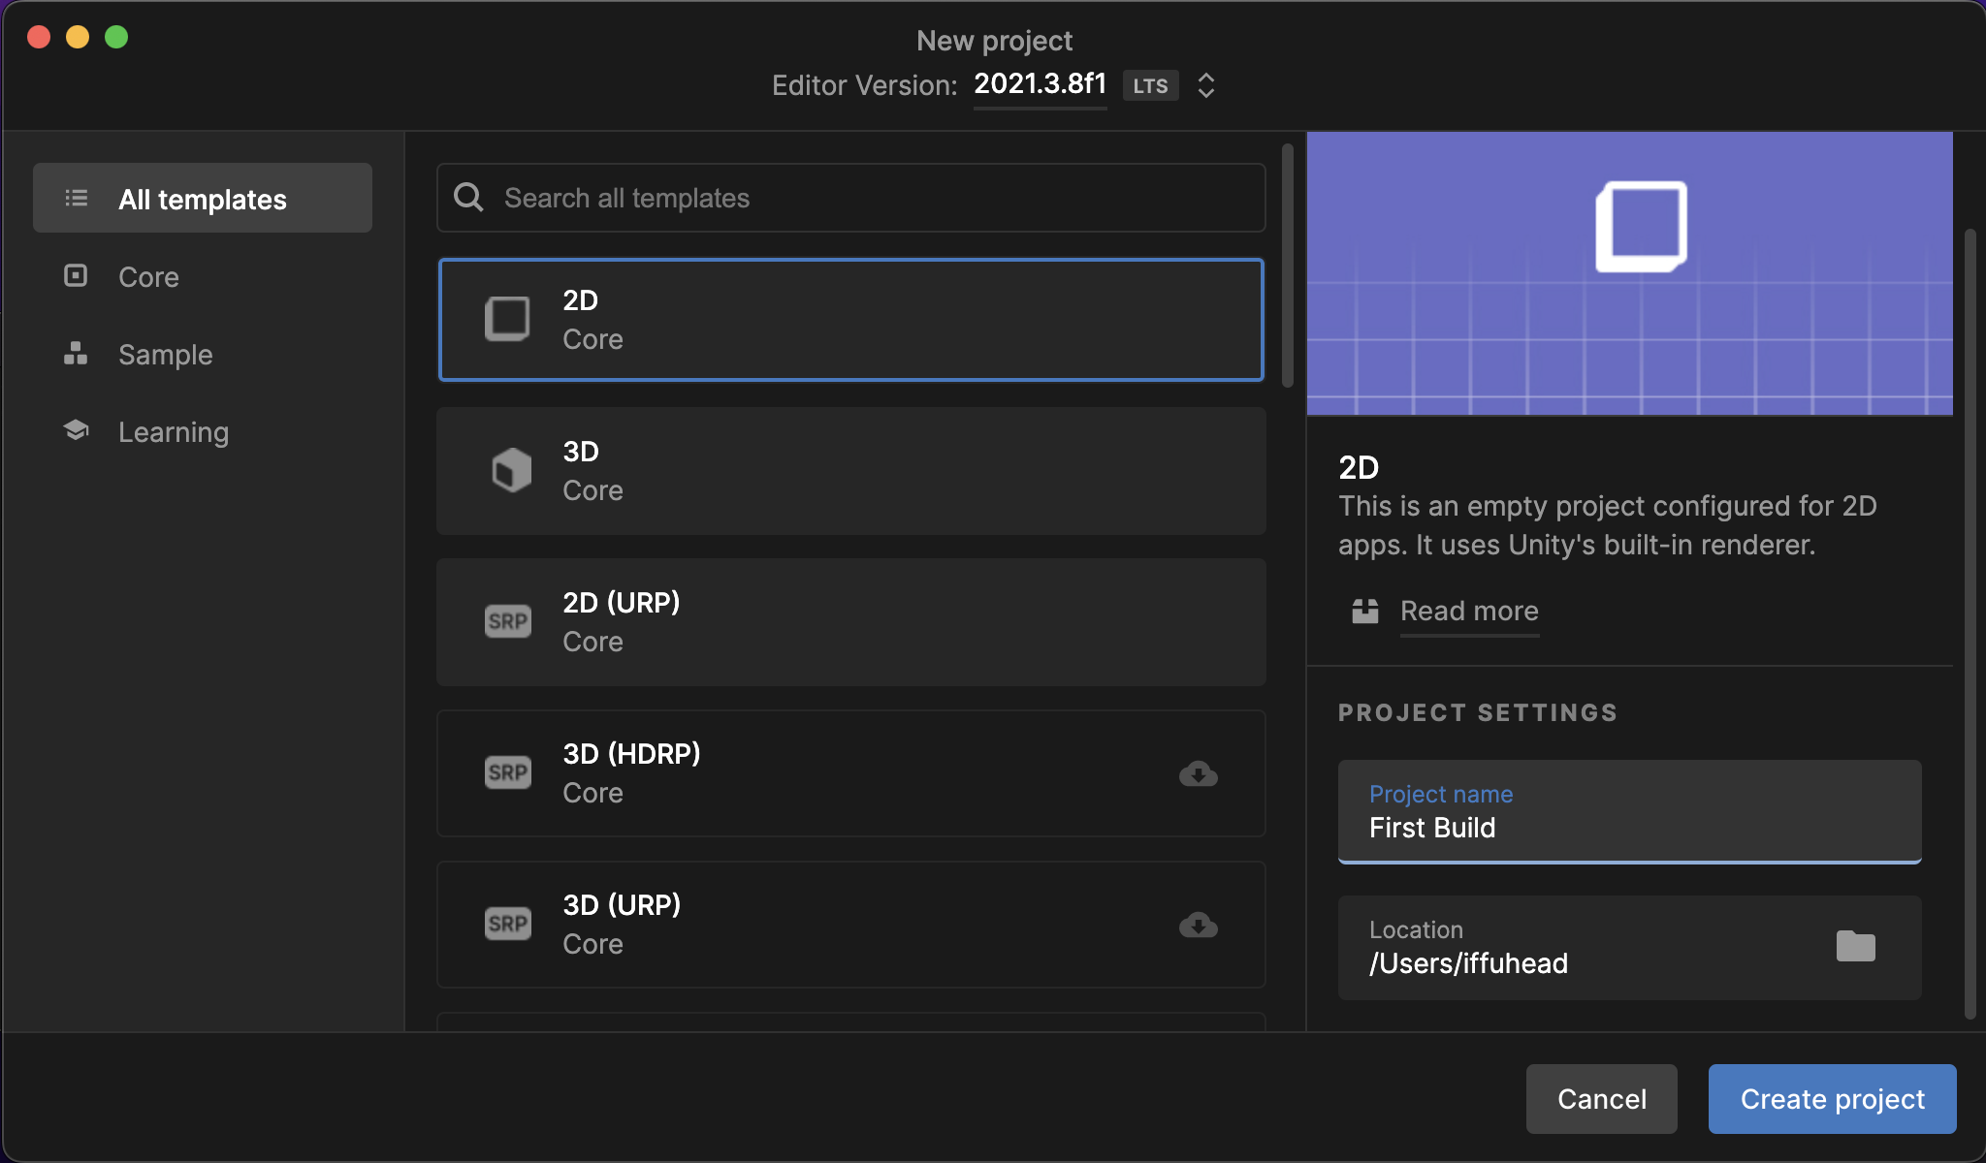Image resolution: width=1986 pixels, height=1163 pixels.
Task: Click the LTS version badge
Action: click(1150, 85)
